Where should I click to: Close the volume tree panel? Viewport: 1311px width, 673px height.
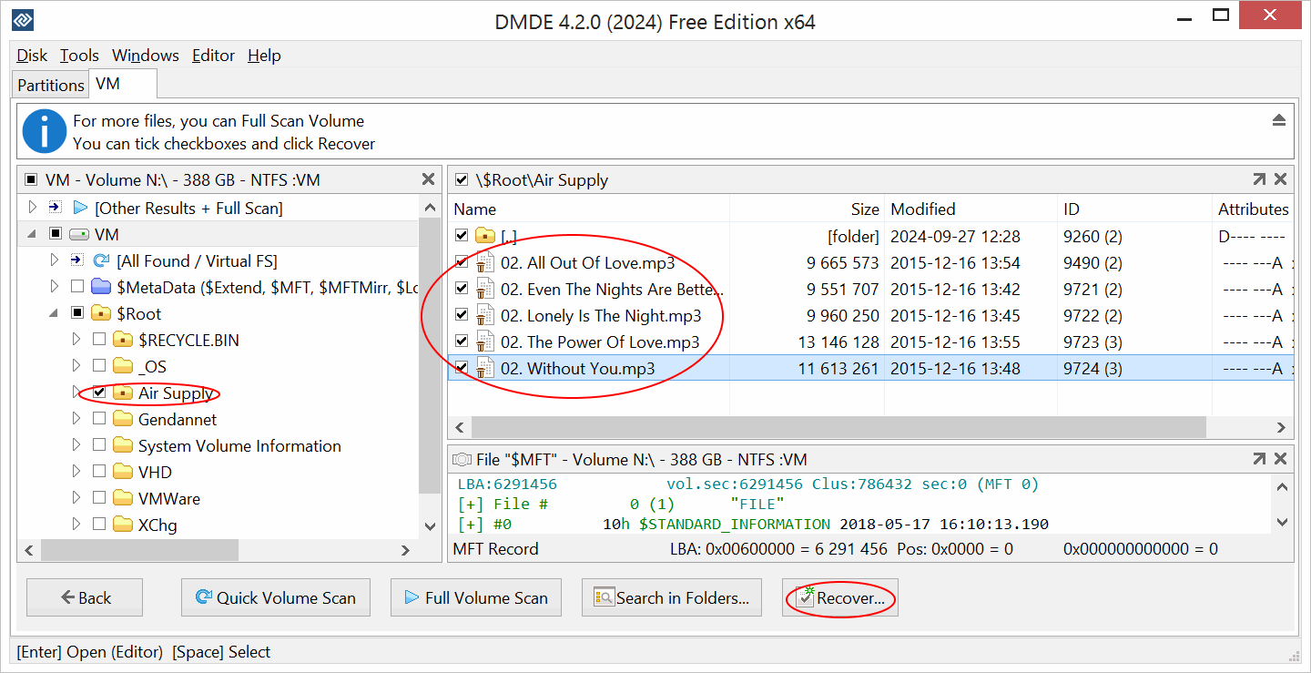[x=429, y=179]
